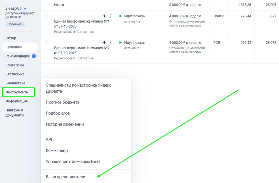This screenshot has width=279, height=183.
Task: Click the lightning icon on campaign №2
Action: pyautogui.click(x=104, y=43)
